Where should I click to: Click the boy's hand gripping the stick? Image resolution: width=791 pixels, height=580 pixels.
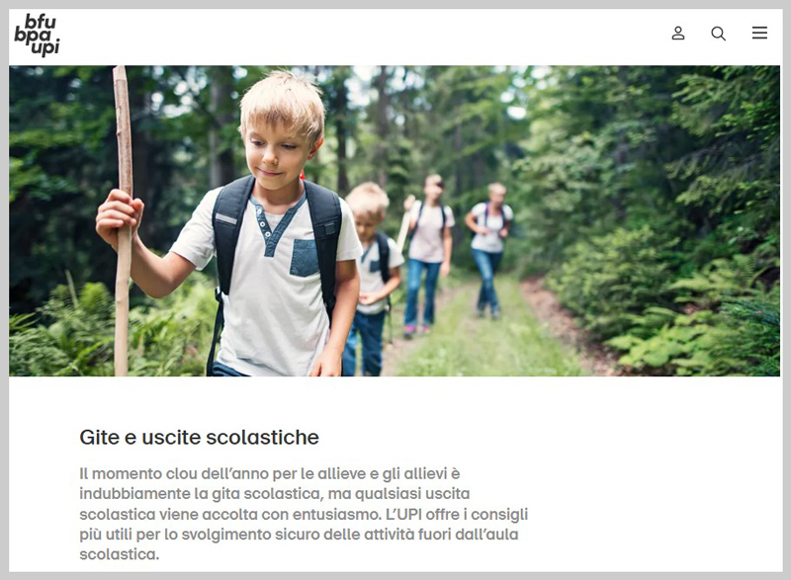[x=119, y=214]
